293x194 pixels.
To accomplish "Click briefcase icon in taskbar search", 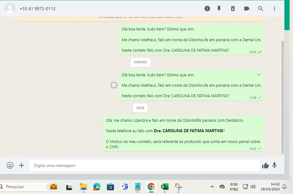I will [54, 187].
